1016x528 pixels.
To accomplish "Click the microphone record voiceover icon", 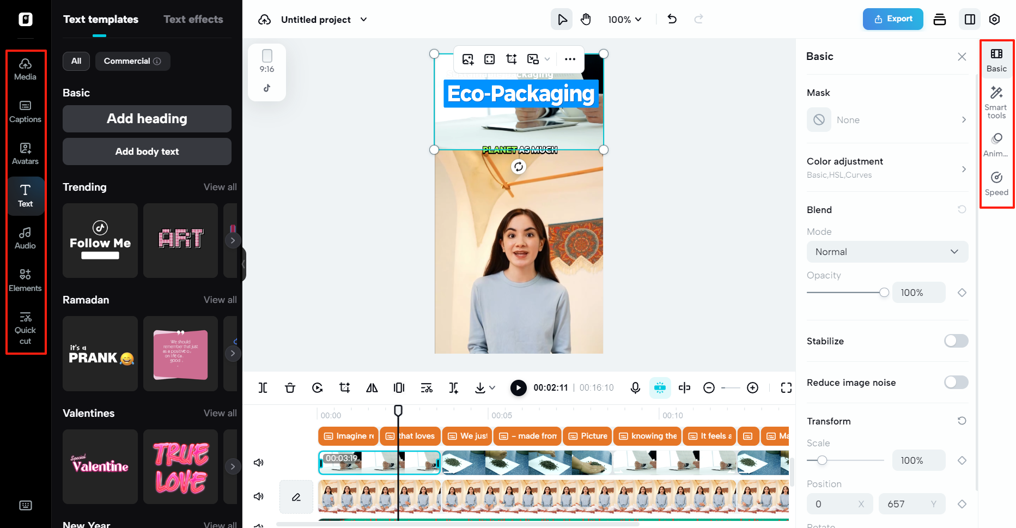I will click(x=635, y=387).
